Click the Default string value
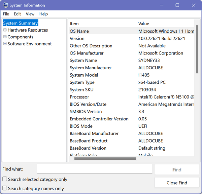This screenshot has width=202, height=194. 152,148
